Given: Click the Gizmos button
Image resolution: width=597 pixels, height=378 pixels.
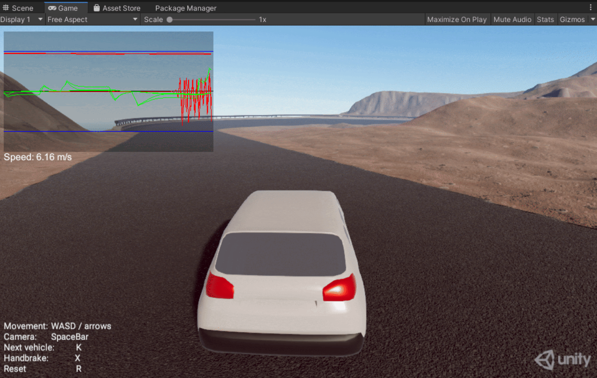Looking at the screenshot, I should 572,20.
